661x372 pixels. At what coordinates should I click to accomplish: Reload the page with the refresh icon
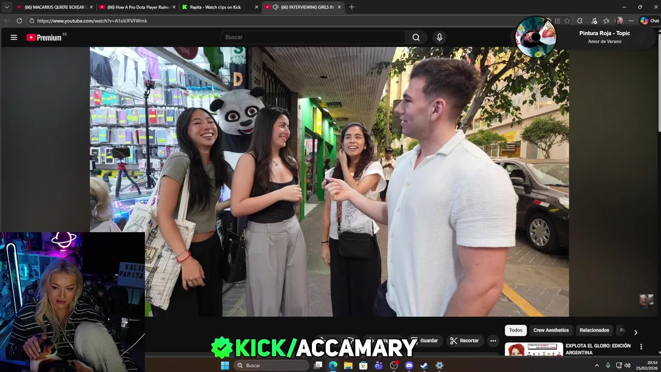click(x=19, y=21)
